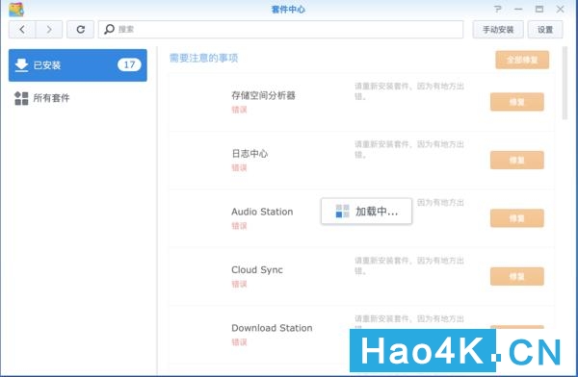Open the 设置 settings button
Image resolution: width=578 pixels, height=377 pixels.
point(545,30)
